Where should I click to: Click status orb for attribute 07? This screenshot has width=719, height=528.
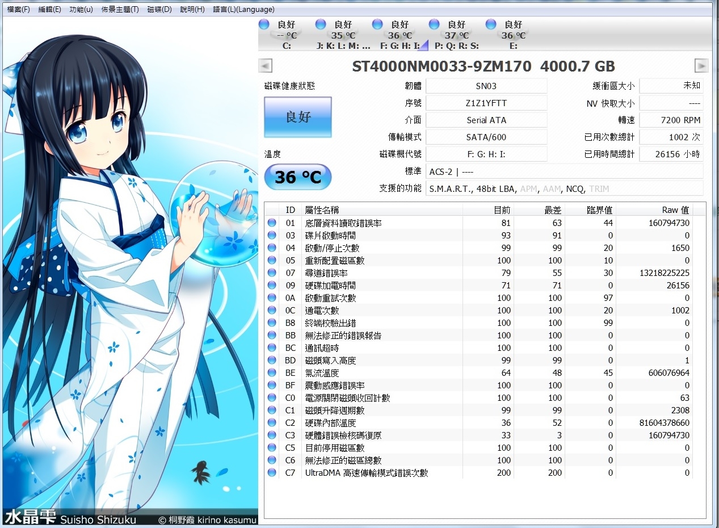[x=272, y=273]
